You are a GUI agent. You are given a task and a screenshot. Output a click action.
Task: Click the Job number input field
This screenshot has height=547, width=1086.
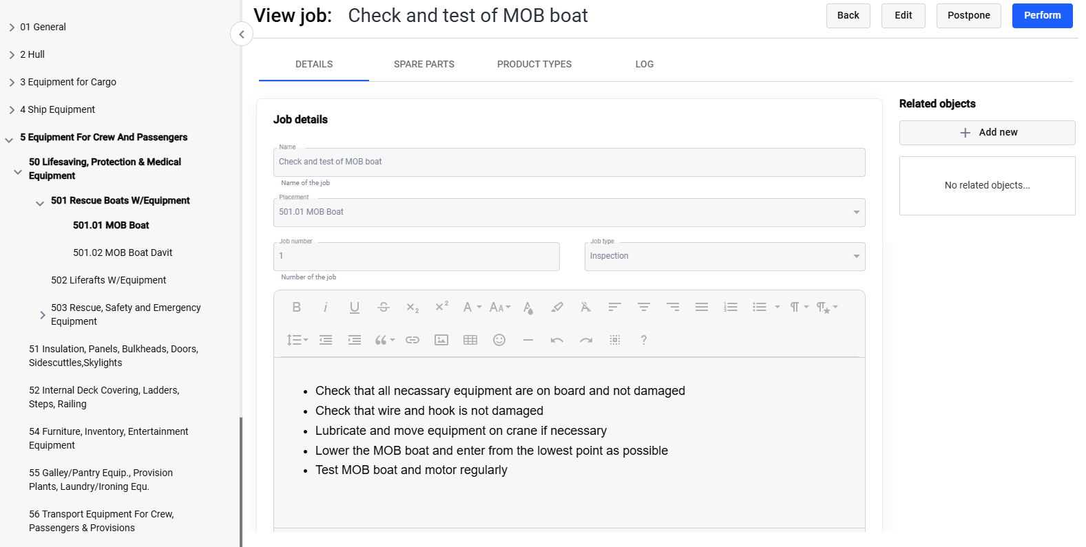pos(416,257)
